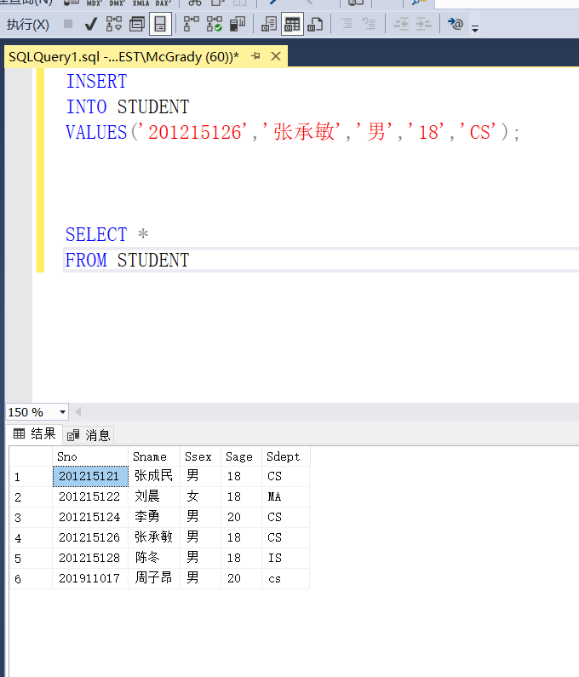Click the Decrease Indent icon
579x677 pixels.
(401, 24)
